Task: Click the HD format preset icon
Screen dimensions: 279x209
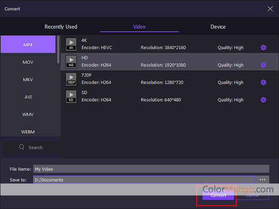Action: (x=71, y=61)
